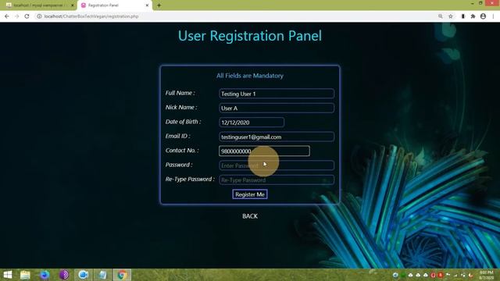This screenshot has width=500, height=281.
Task: Click the 'All Fields are Mandatory' text
Action: point(250,76)
